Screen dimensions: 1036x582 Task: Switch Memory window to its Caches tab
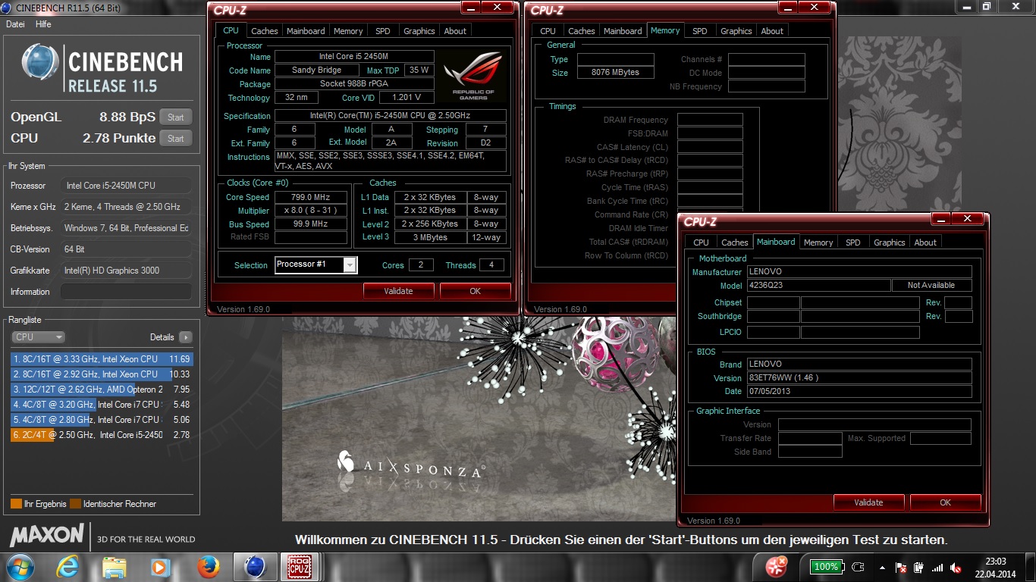click(x=582, y=31)
